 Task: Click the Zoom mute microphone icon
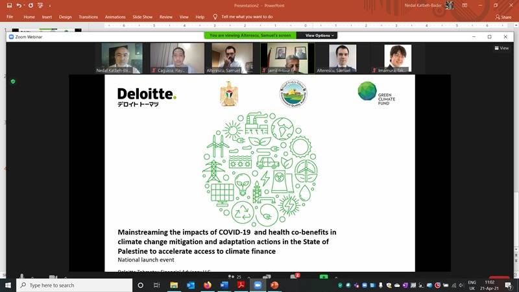coord(21,276)
